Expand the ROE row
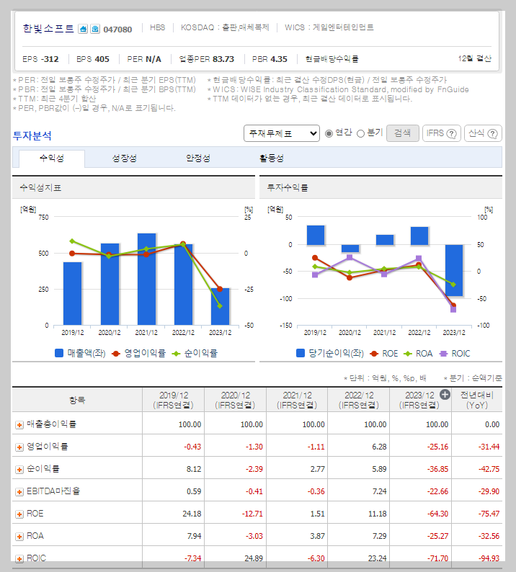The height and width of the screenshot is (572, 516). click(x=19, y=514)
